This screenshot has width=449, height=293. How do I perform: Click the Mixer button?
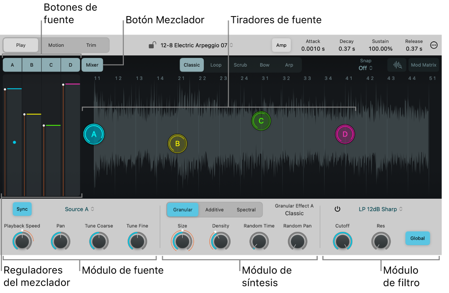pyautogui.click(x=92, y=65)
